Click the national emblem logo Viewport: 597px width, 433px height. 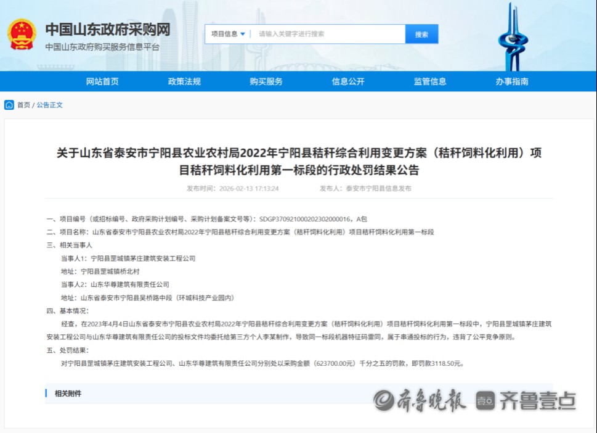tap(22, 35)
